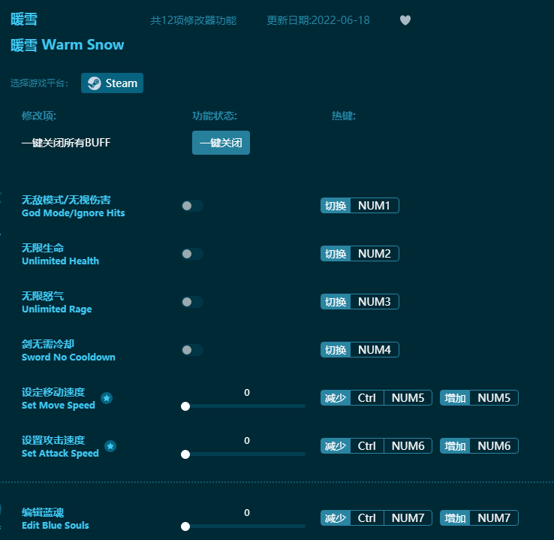This screenshot has height=540, width=554.
Task: Click the Attack Speed value 0
Action: [x=247, y=441]
